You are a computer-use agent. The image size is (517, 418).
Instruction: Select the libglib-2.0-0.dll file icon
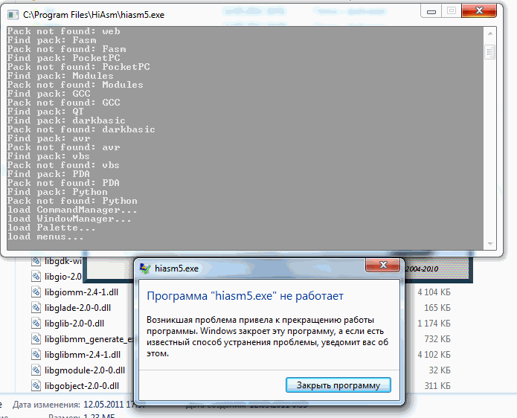(x=37, y=324)
